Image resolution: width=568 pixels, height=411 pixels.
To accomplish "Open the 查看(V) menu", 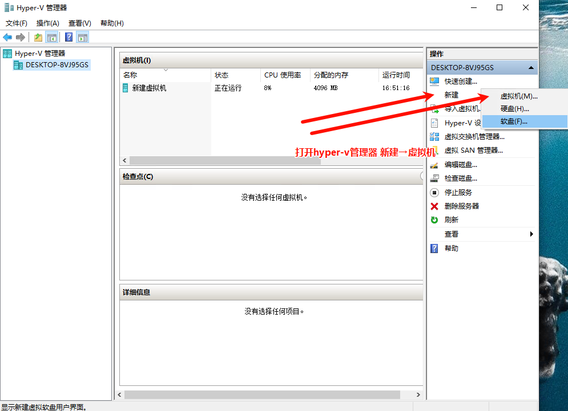I will tap(80, 23).
